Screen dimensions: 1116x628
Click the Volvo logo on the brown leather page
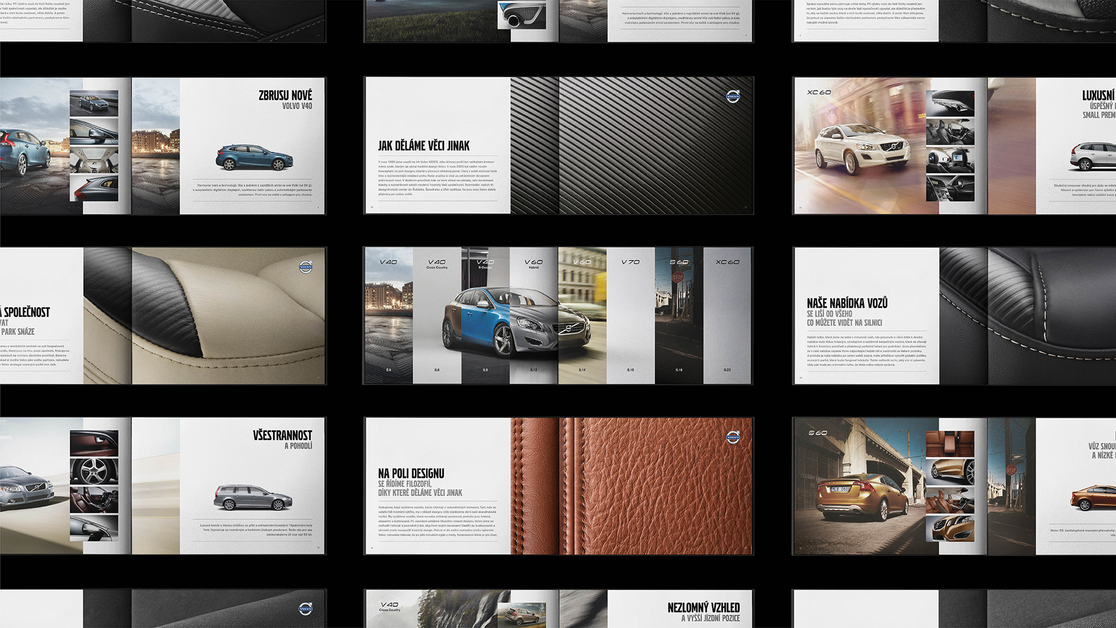pyautogui.click(x=733, y=437)
